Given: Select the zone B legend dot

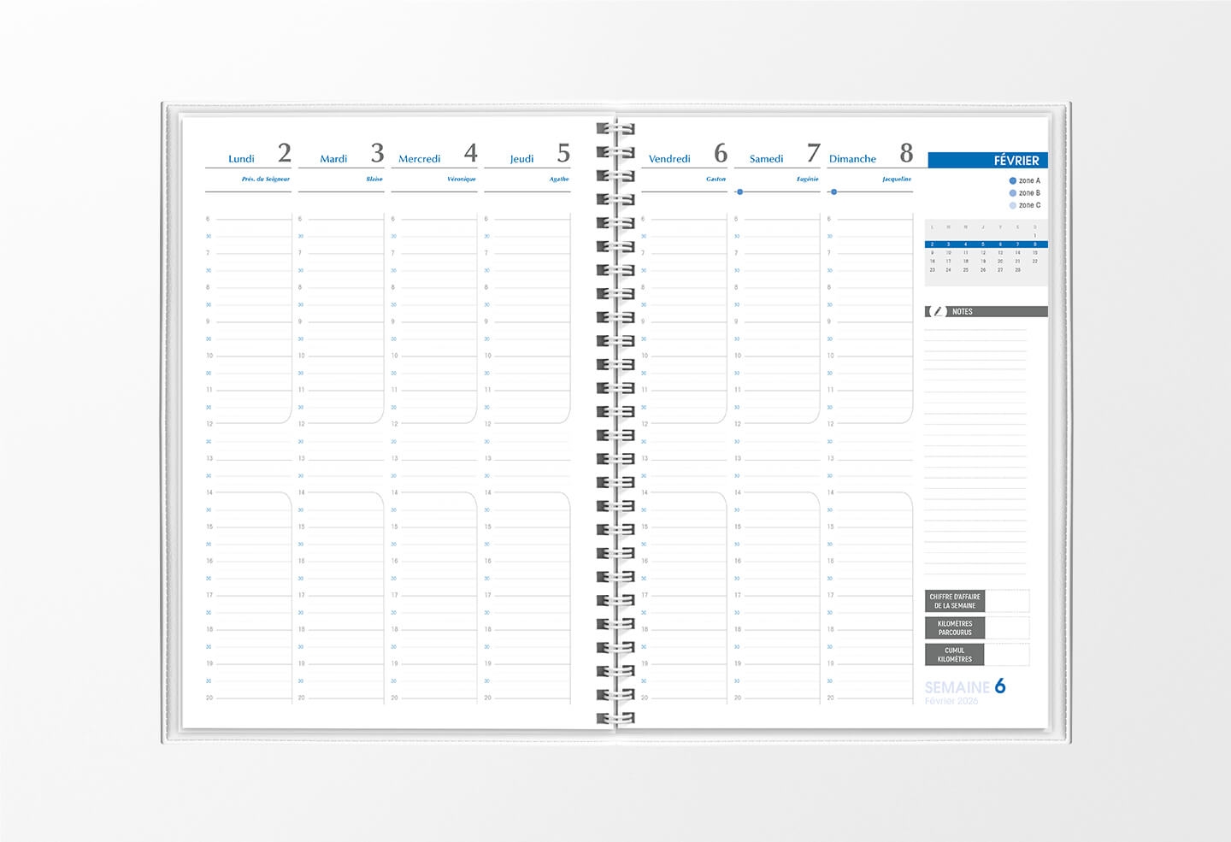Looking at the screenshot, I should 1013,193.
